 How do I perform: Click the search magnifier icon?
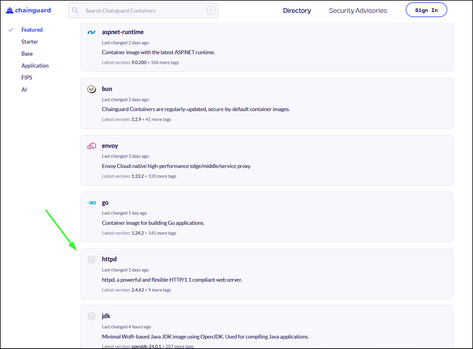click(75, 10)
